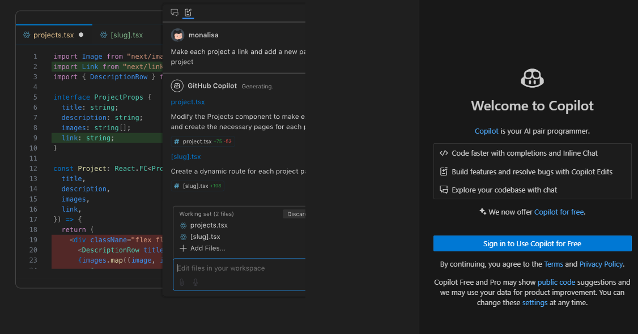Select projects.tsx in the working set list
The image size is (638, 334).
click(209, 225)
